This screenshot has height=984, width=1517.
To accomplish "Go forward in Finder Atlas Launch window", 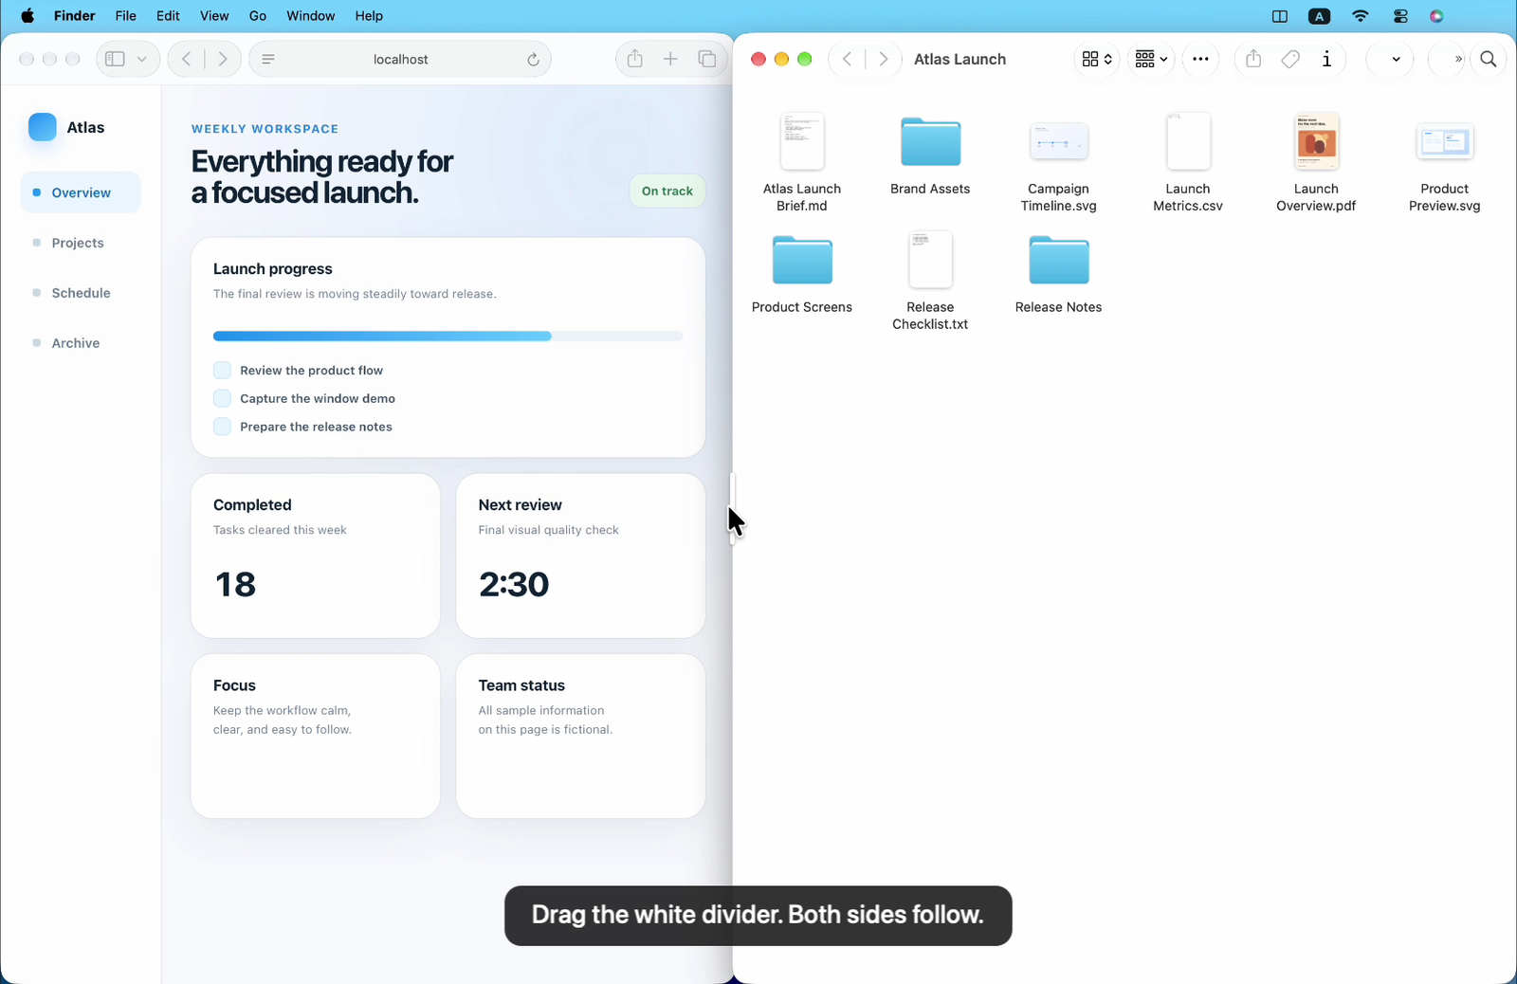I will [x=884, y=59].
